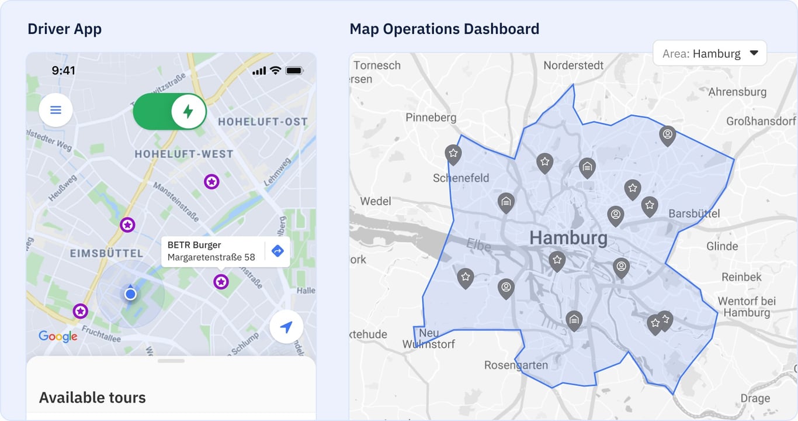The width and height of the screenshot is (798, 421).
Task: Click star pin directly beneath Hamburg label
Action: tap(557, 261)
